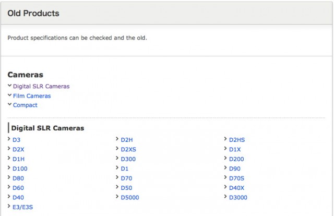
Task: Click the D1H product link
Action: pos(18,159)
